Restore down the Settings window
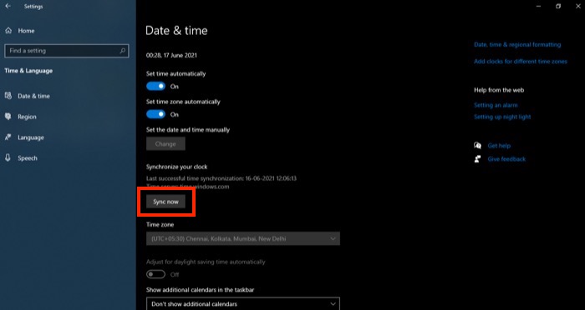Image resolution: width=585 pixels, height=310 pixels. [558, 7]
